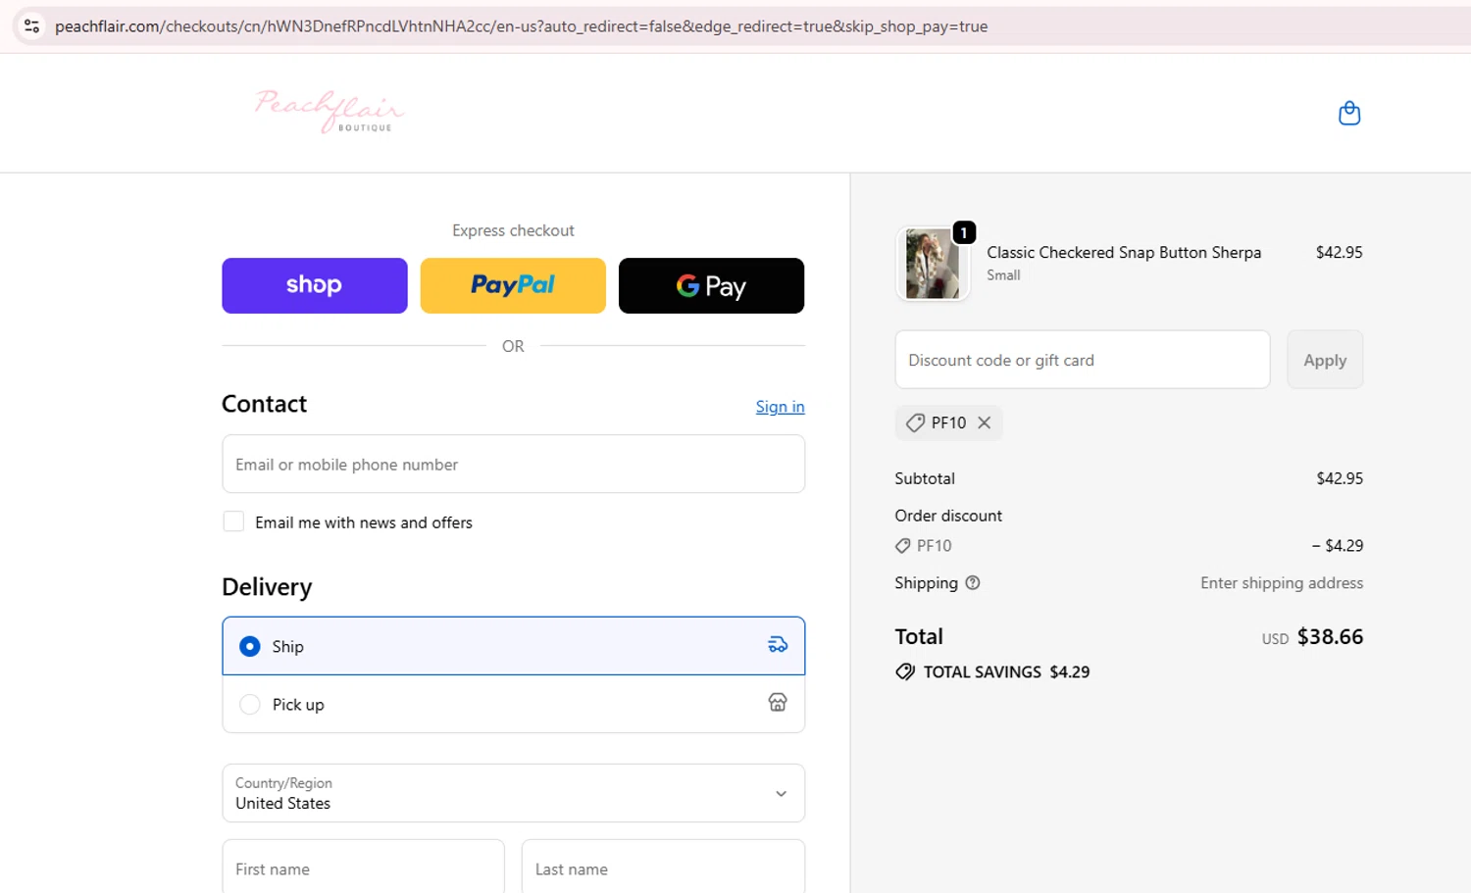Pay with PayPal express button
Image resolution: width=1471 pixels, height=893 pixels.
click(x=513, y=285)
